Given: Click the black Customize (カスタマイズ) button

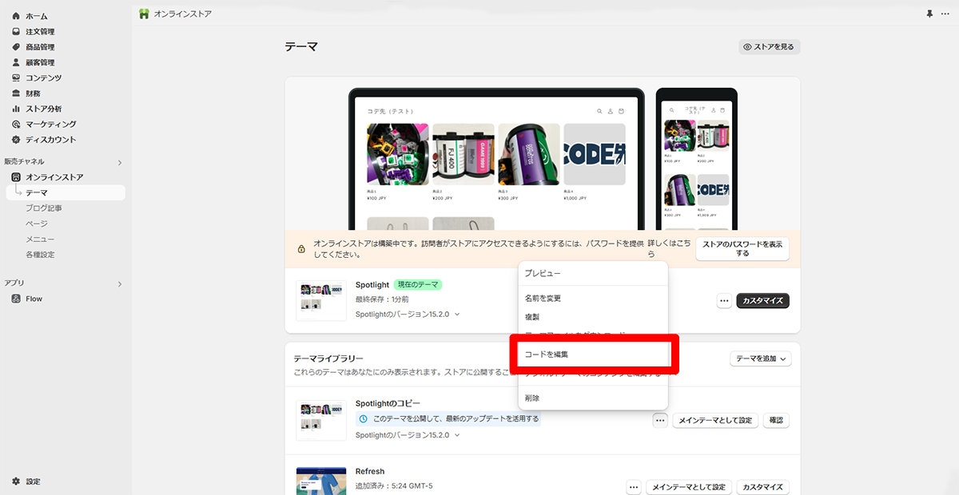Looking at the screenshot, I should click(x=762, y=301).
